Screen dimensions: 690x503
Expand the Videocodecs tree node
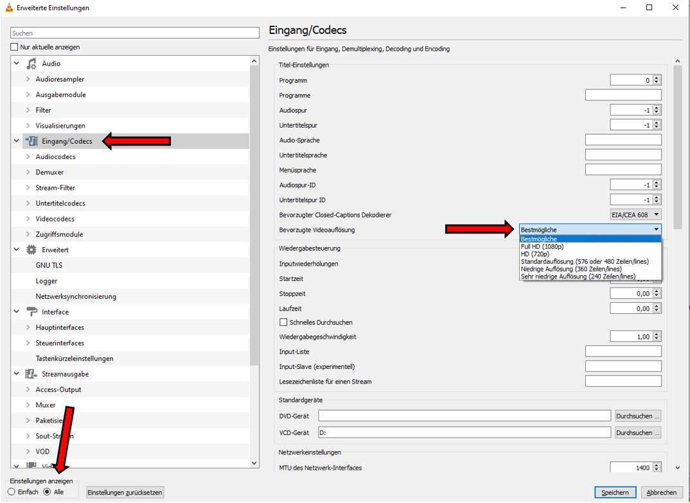click(28, 219)
